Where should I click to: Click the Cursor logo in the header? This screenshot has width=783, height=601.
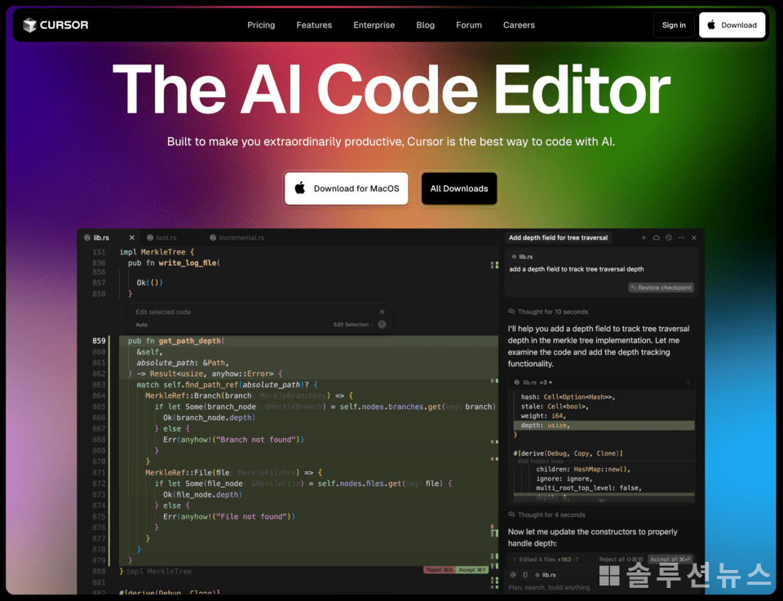55,25
